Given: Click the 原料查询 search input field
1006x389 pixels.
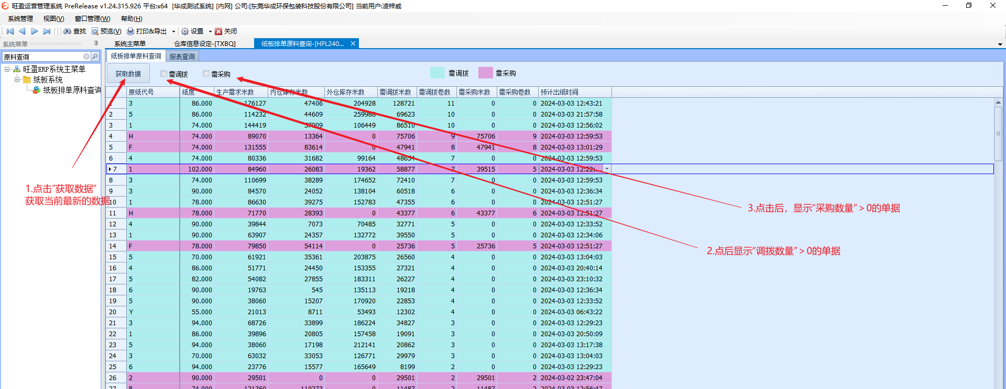Looking at the screenshot, I should click(42, 56).
